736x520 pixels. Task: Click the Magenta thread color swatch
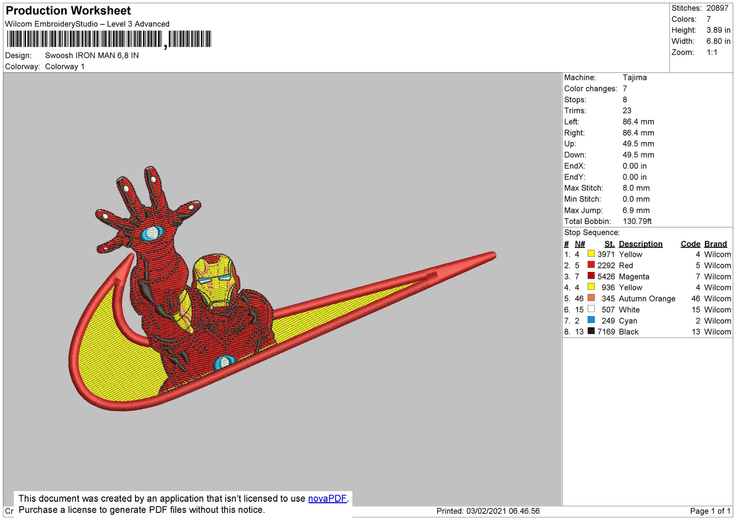tap(591, 276)
